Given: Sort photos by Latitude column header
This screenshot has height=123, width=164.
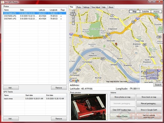Looking at the screenshot, I should point(43,10).
